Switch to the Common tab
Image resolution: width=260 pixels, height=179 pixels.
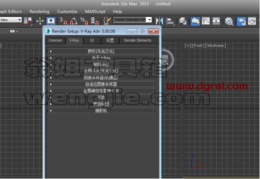click(55, 40)
